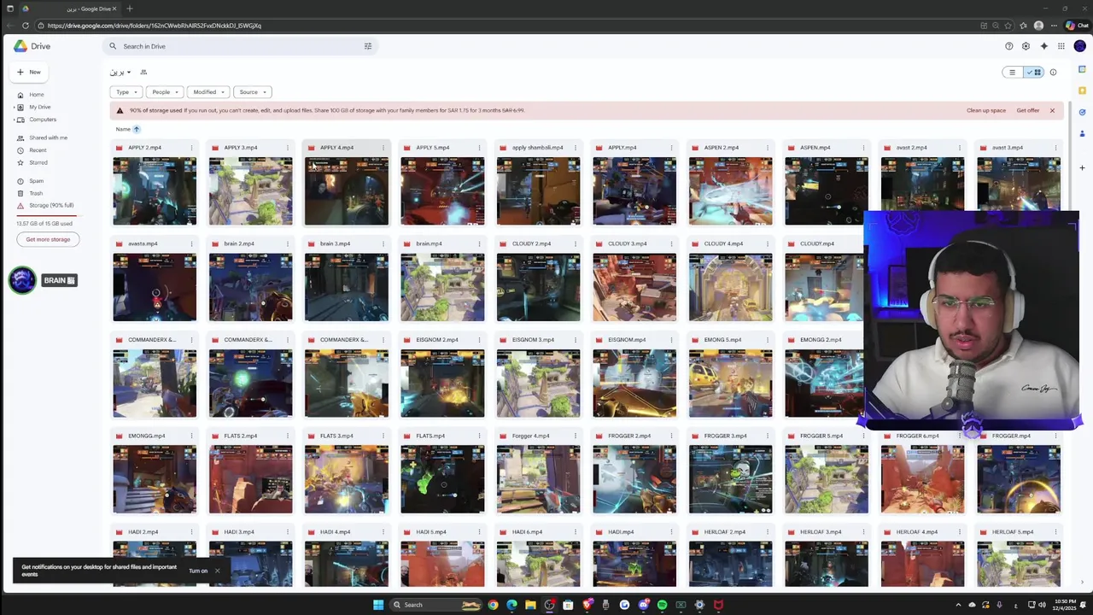The width and height of the screenshot is (1093, 615).
Task: Open the Google apps grid
Action: (x=1061, y=46)
